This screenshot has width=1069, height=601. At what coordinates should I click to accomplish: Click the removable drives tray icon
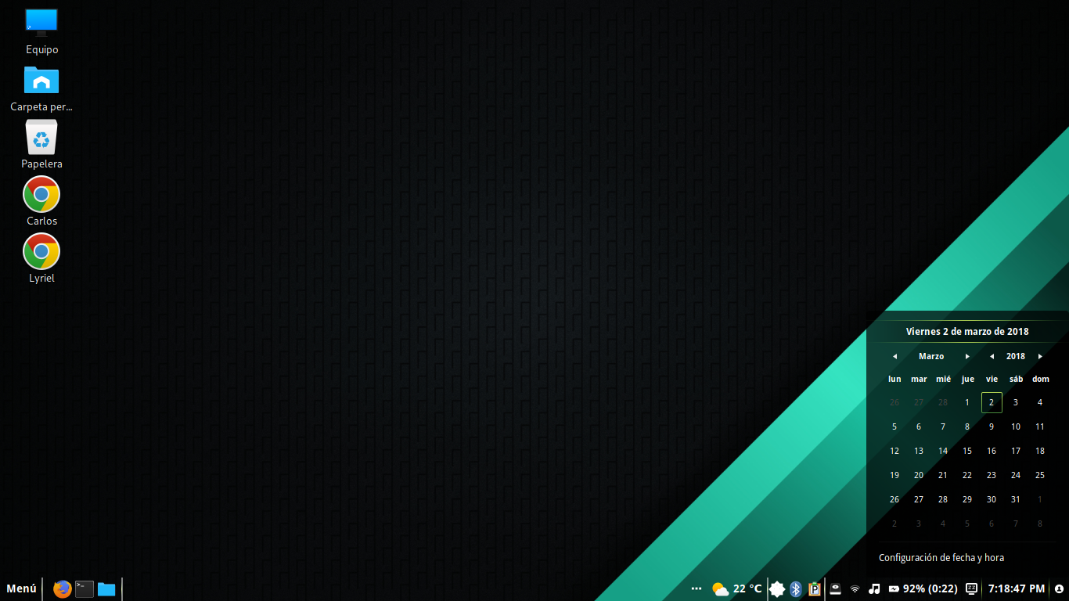coord(835,588)
